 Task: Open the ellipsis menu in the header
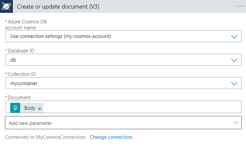pyautogui.click(x=240, y=6)
